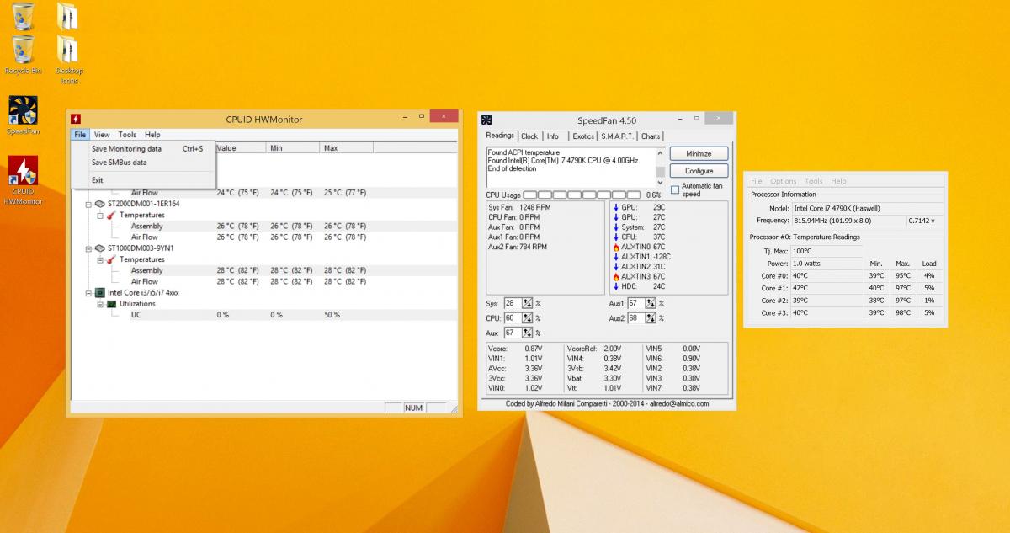Adjust the Aux fan speed spinner arrows
The height and width of the screenshot is (533, 1010).
pyautogui.click(x=528, y=333)
